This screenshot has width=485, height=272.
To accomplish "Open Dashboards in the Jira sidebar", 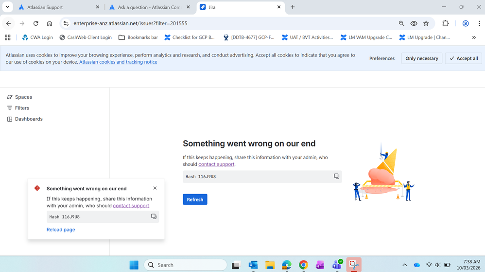I will [25, 119].
